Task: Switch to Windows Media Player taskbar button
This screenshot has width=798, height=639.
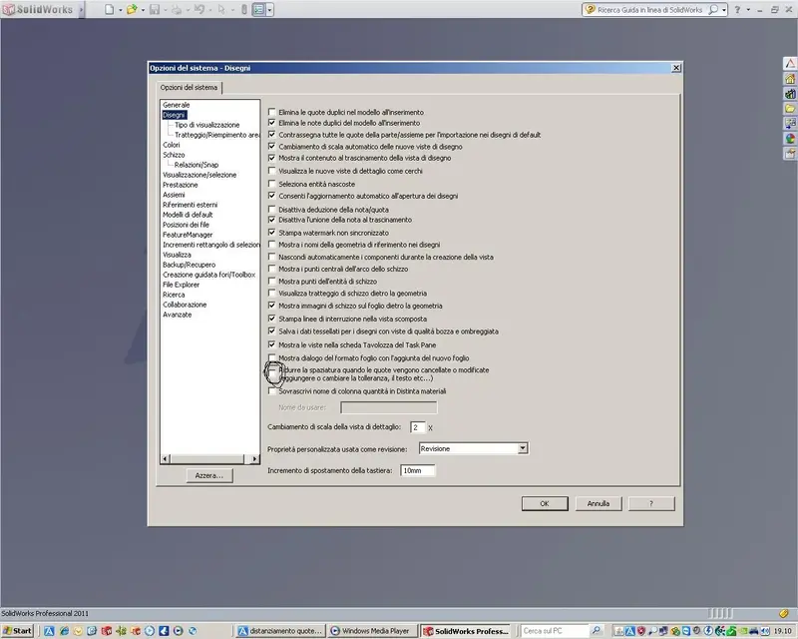Action: pyautogui.click(x=372, y=631)
